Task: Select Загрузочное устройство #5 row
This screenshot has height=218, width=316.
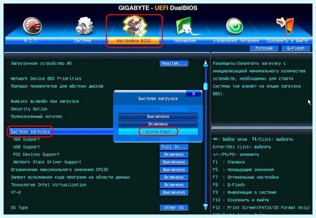Action: [x=41, y=64]
